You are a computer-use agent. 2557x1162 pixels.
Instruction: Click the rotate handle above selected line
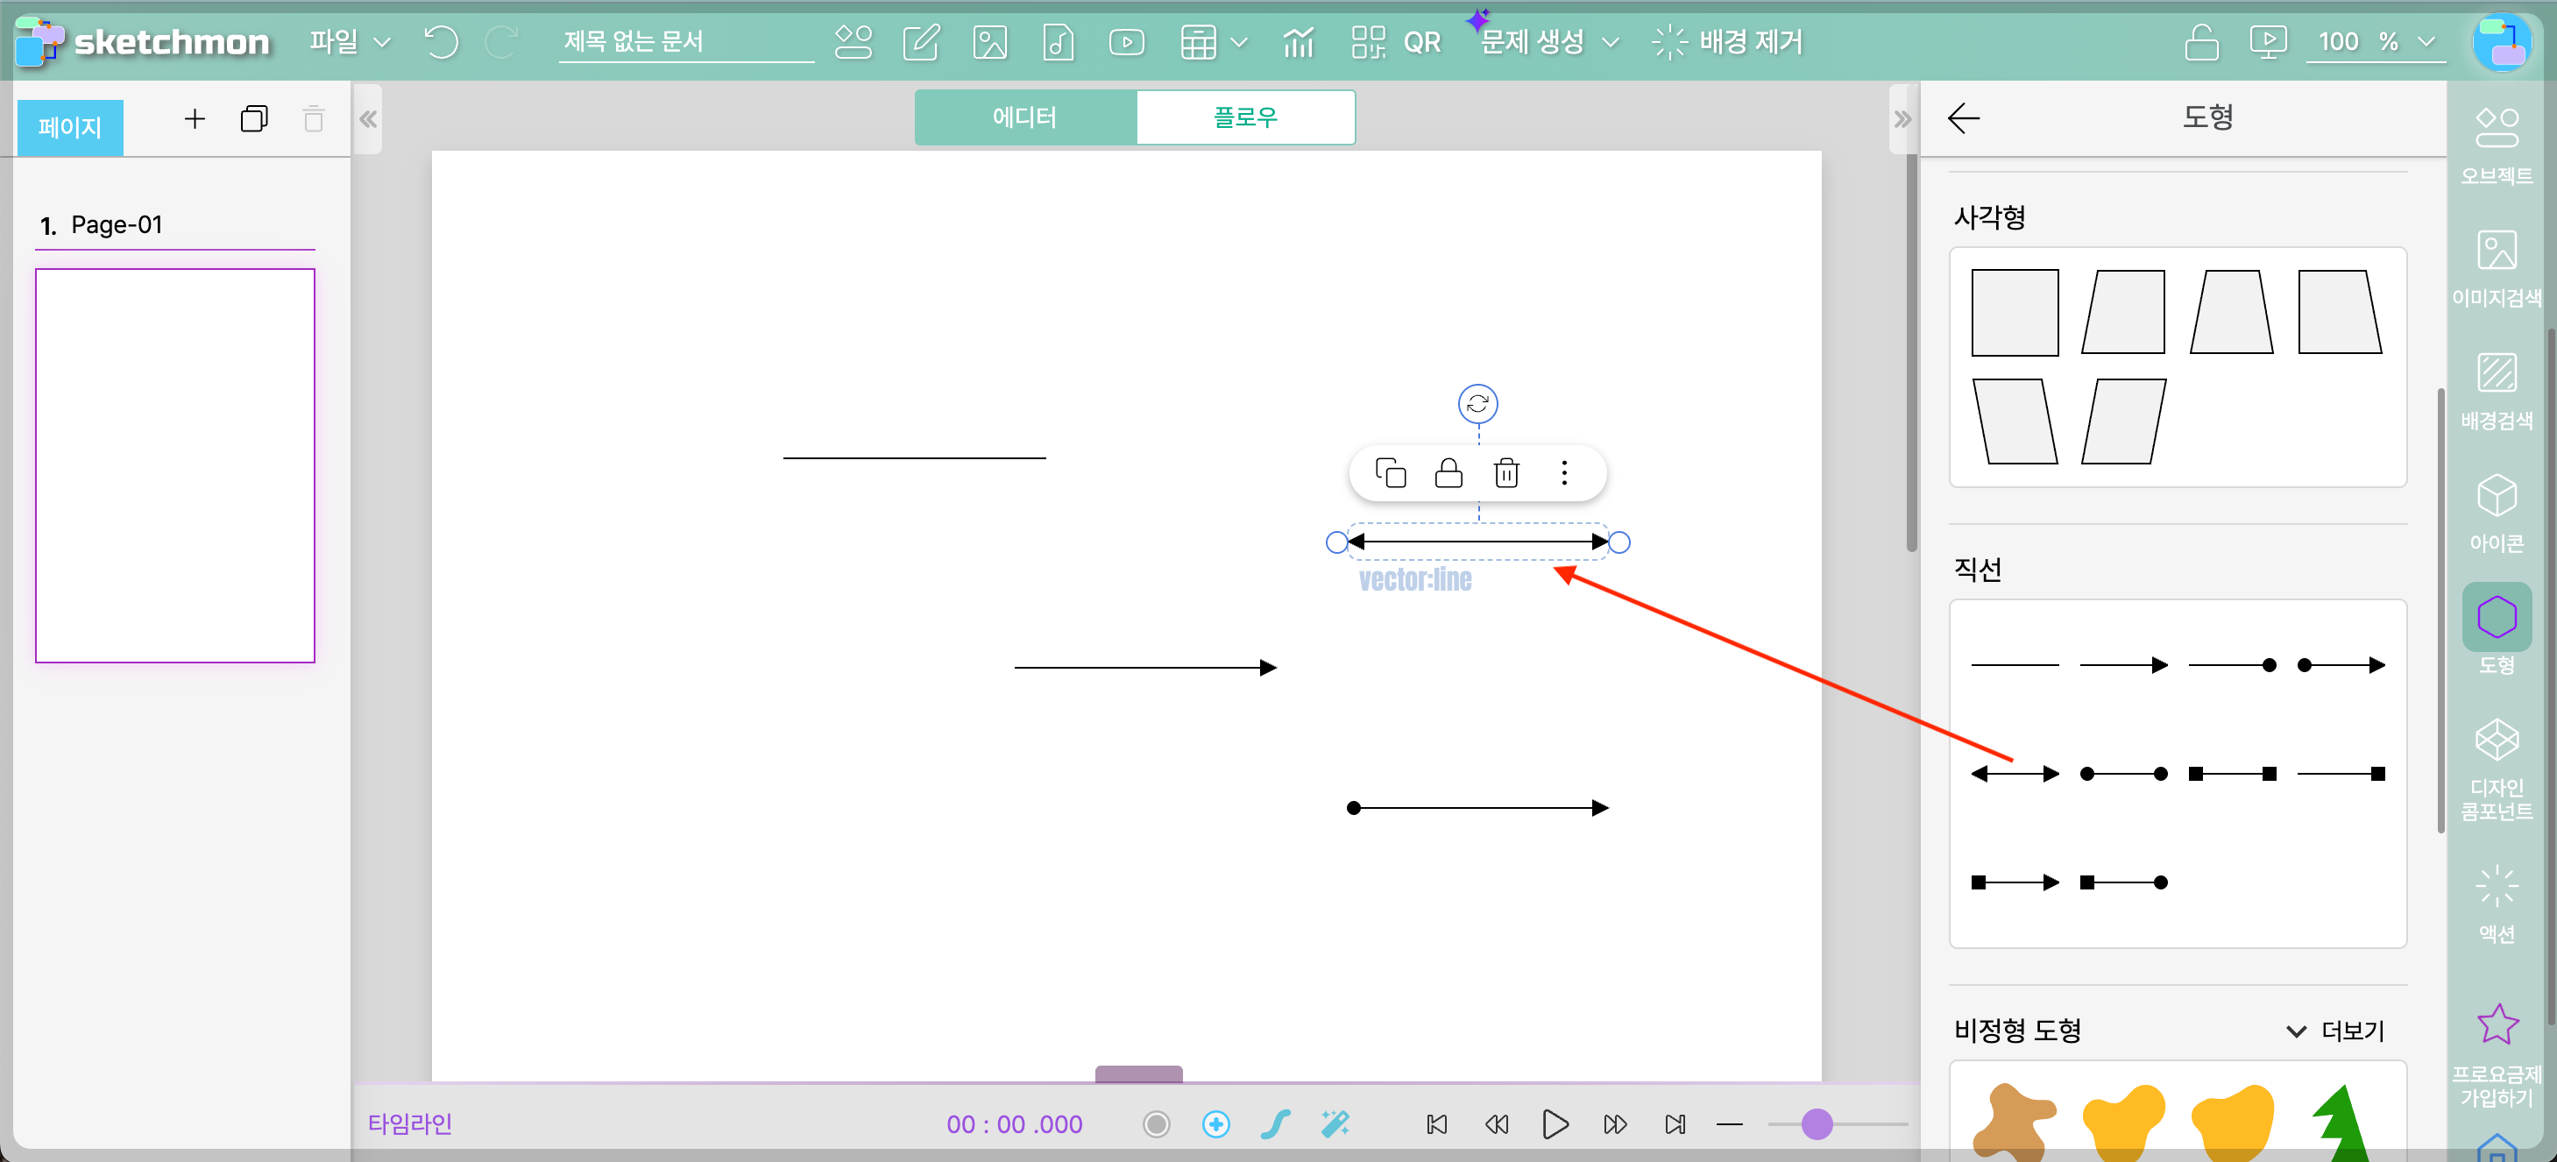tap(1477, 403)
